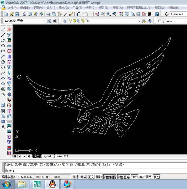Click the 模型 status bar button
Screen dimensions: 187x189
157,177
